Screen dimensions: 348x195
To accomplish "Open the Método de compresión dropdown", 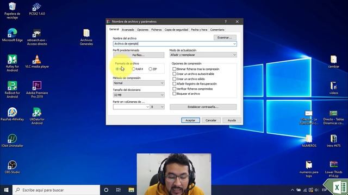I will coord(139,83).
